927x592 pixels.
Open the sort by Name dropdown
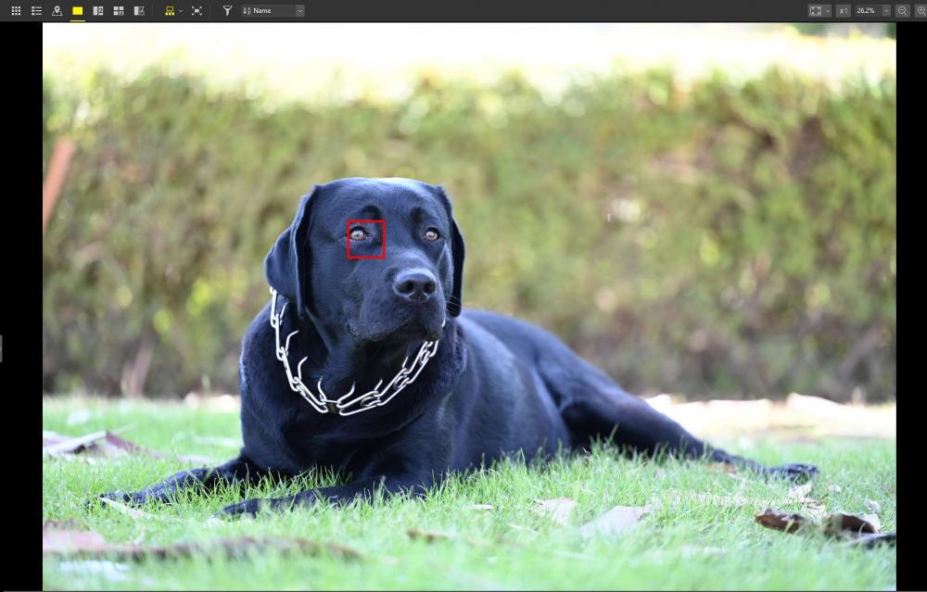pos(273,10)
